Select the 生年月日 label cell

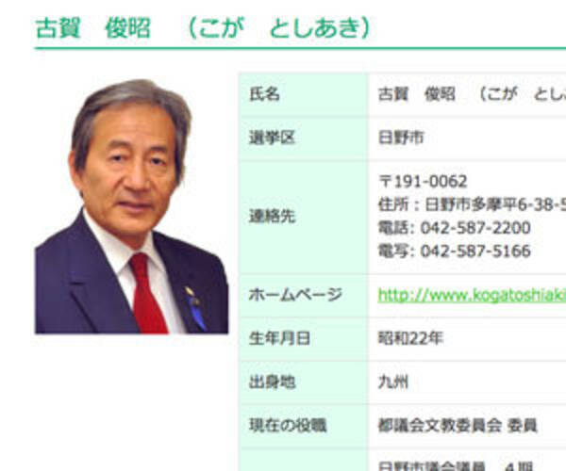(303, 339)
